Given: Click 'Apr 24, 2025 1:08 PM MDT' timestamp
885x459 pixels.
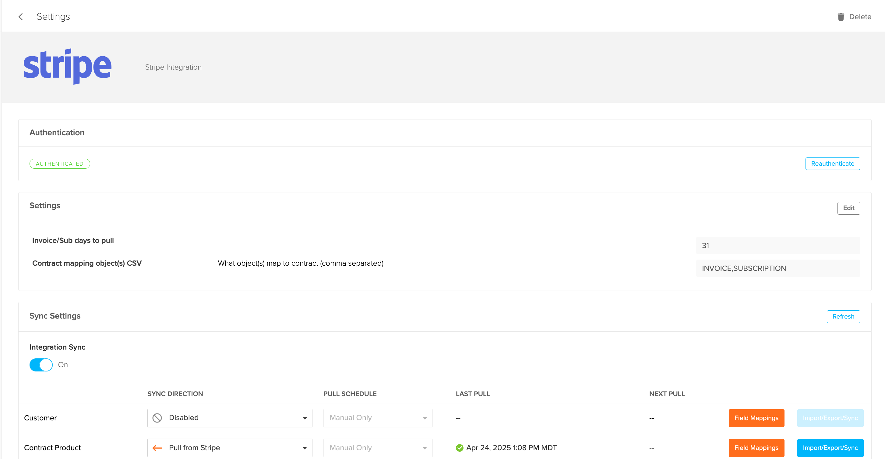Looking at the screenshot, I should (511, 448).
